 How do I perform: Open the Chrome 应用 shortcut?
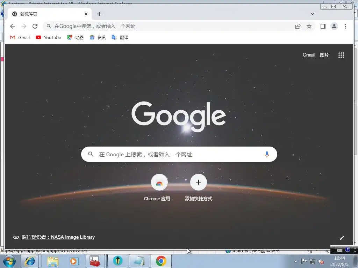pyautogui.click(x=159, y=187)
